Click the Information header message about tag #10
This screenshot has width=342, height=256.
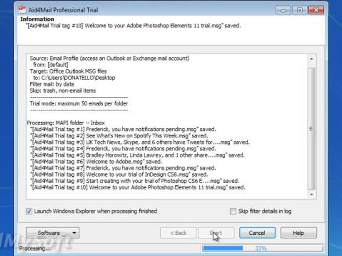tap(133, 26)
